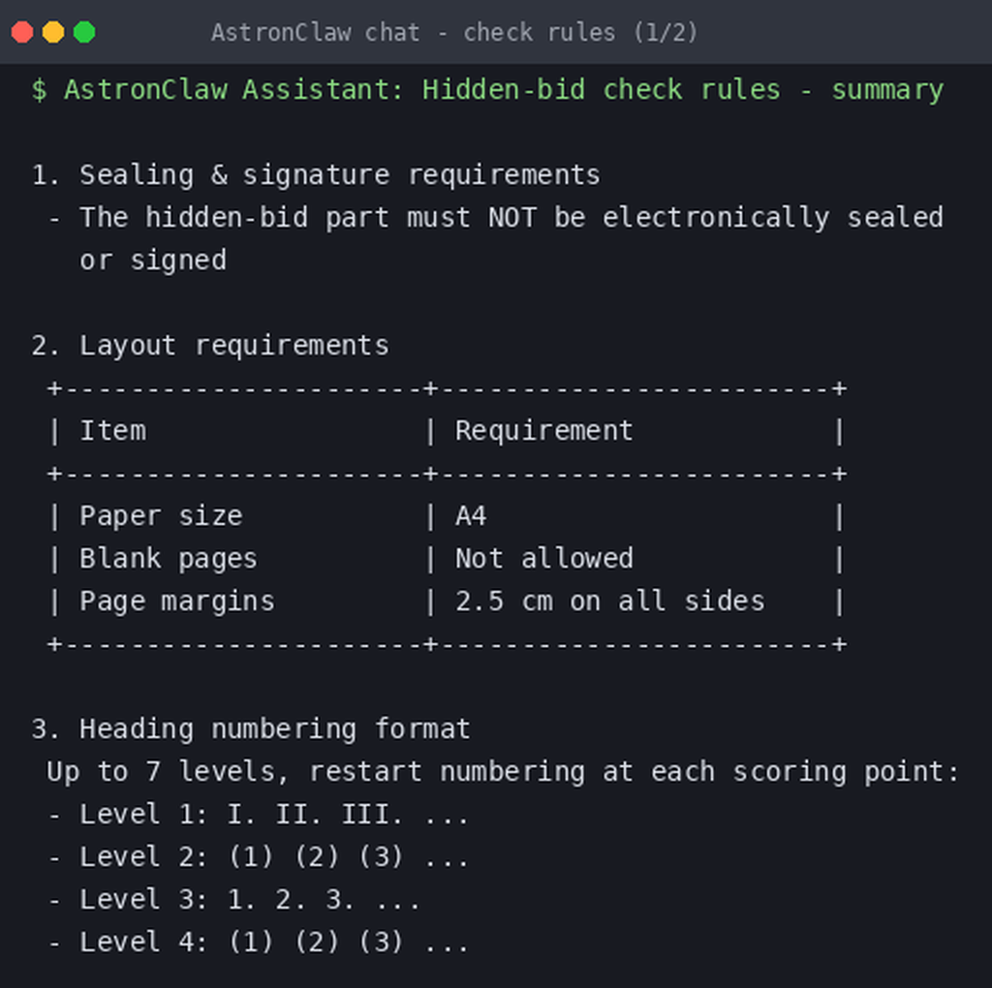992x988 pixels.
Task: Click the red close window button
Action: [x=22, y=32]
